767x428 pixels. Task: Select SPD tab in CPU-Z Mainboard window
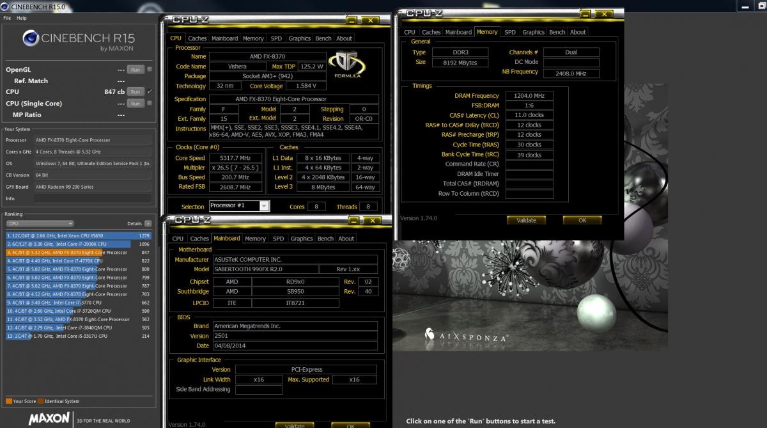278,239
